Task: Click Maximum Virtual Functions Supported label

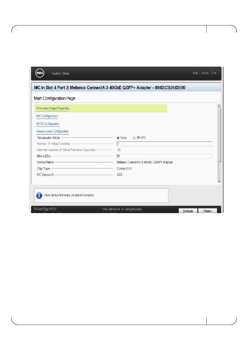Action: (66, 150)
